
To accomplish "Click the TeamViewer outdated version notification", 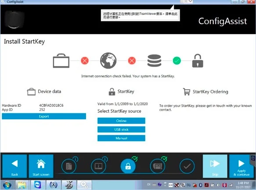I will [x=141, y=15].
